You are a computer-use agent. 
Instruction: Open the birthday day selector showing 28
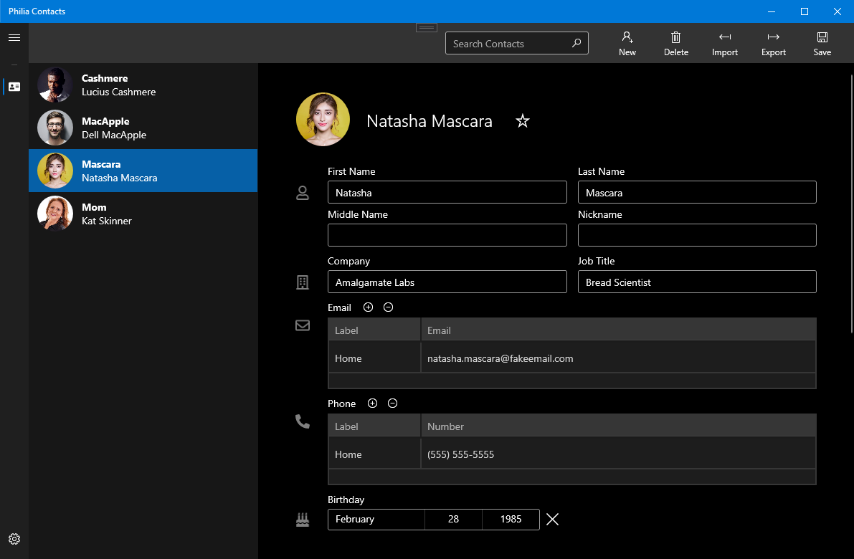(453, 520)
